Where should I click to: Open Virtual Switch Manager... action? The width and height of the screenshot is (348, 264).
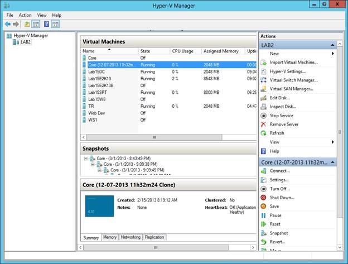pyautogui.click(x=293, y=80)
